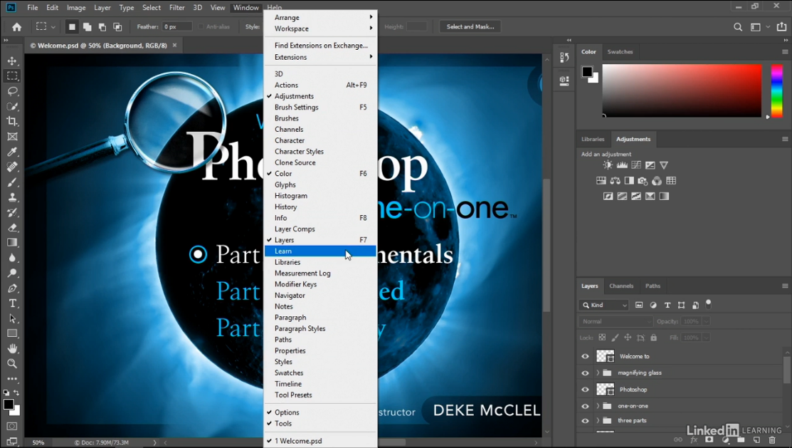Filter layers by type (T) icon
The width and height of the screenshot is (792, 448).
tap(667, 305)
